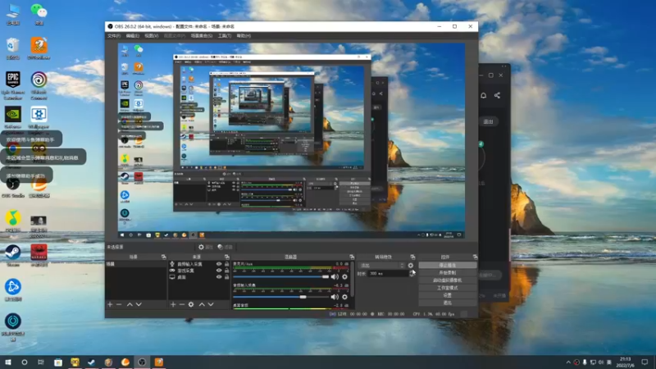The image size is (656, 369).
Task: Toggle lock on desktop display source
Action: click(x=227, y=277)
